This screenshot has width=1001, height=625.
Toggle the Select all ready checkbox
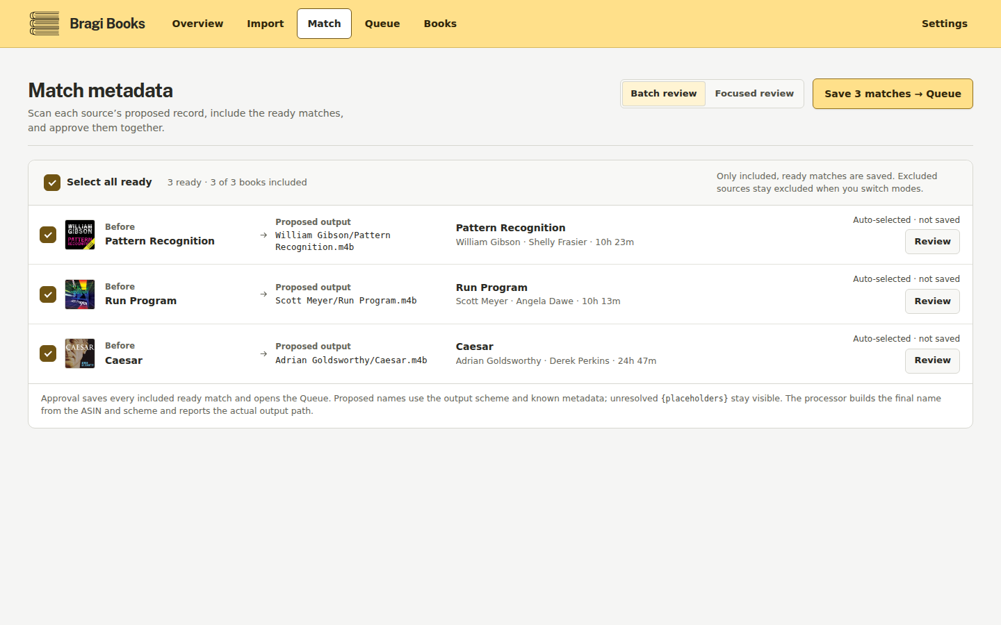[52, 183]
